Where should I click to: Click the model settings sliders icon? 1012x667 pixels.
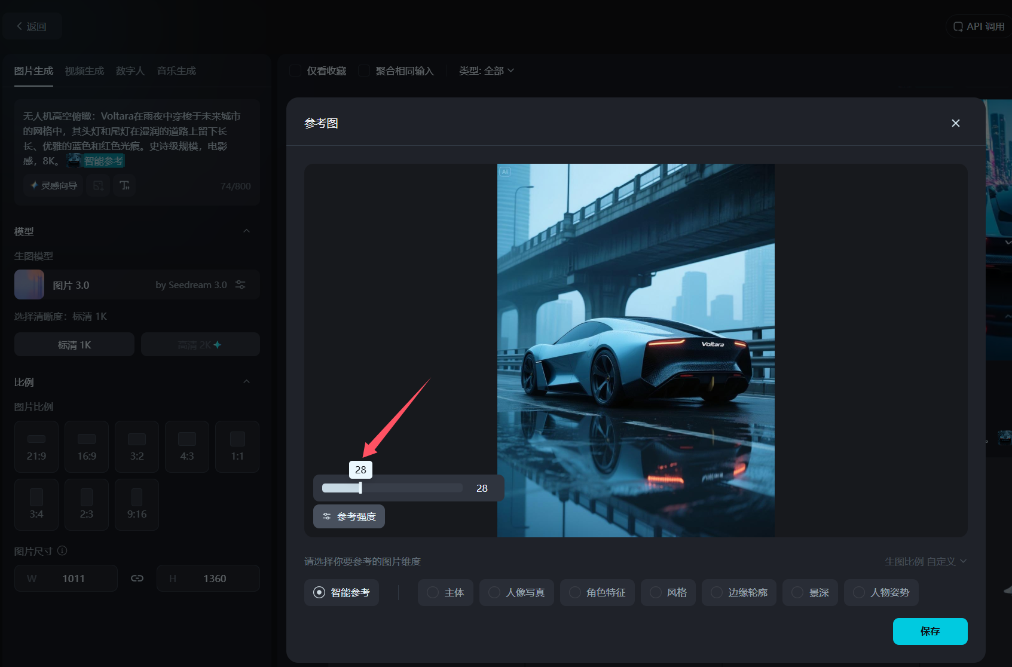point(240,284)
